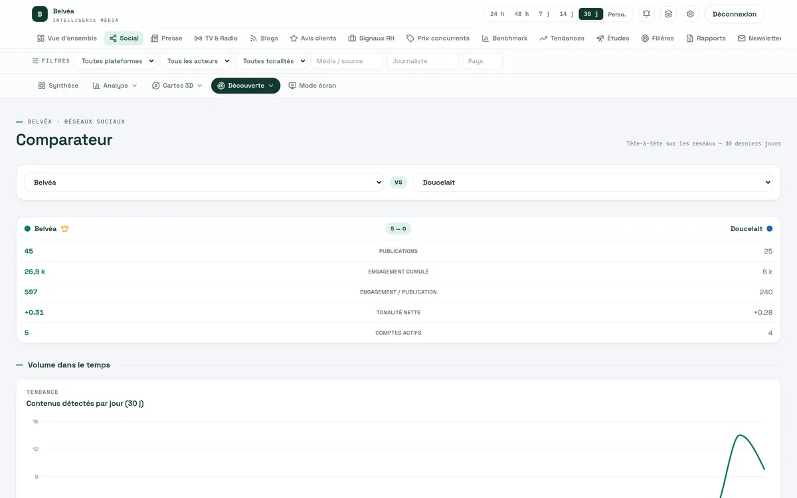Select the 30 j time range
797x498 pixels.
[591, 14]
